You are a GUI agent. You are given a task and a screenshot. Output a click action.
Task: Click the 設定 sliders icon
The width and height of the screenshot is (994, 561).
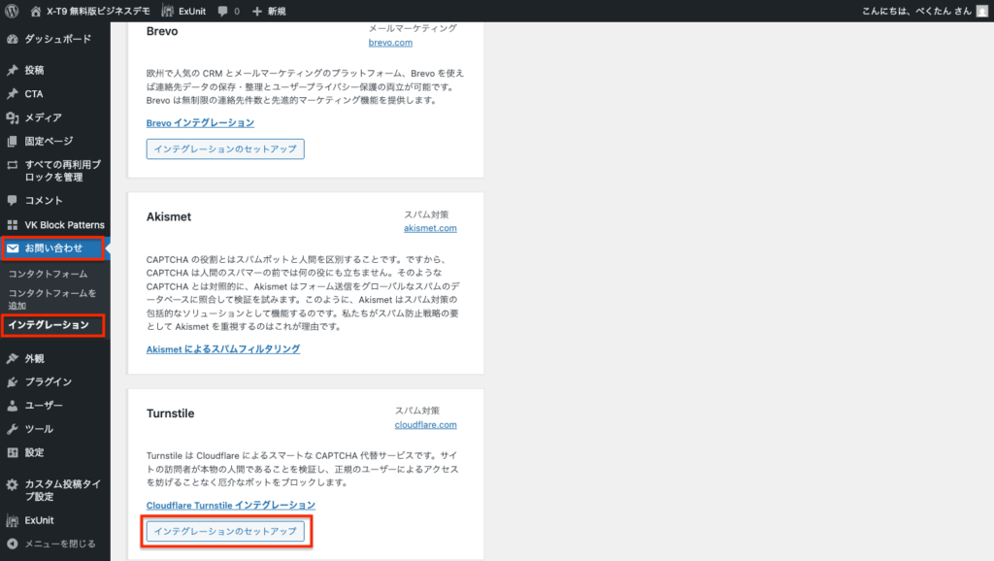click(12, 452)
